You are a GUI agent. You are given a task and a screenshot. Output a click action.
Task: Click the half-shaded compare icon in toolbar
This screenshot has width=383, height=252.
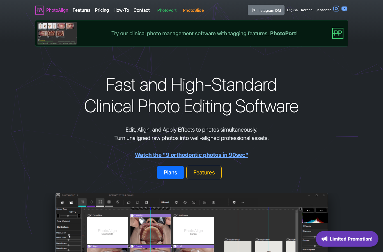(118, 202)
